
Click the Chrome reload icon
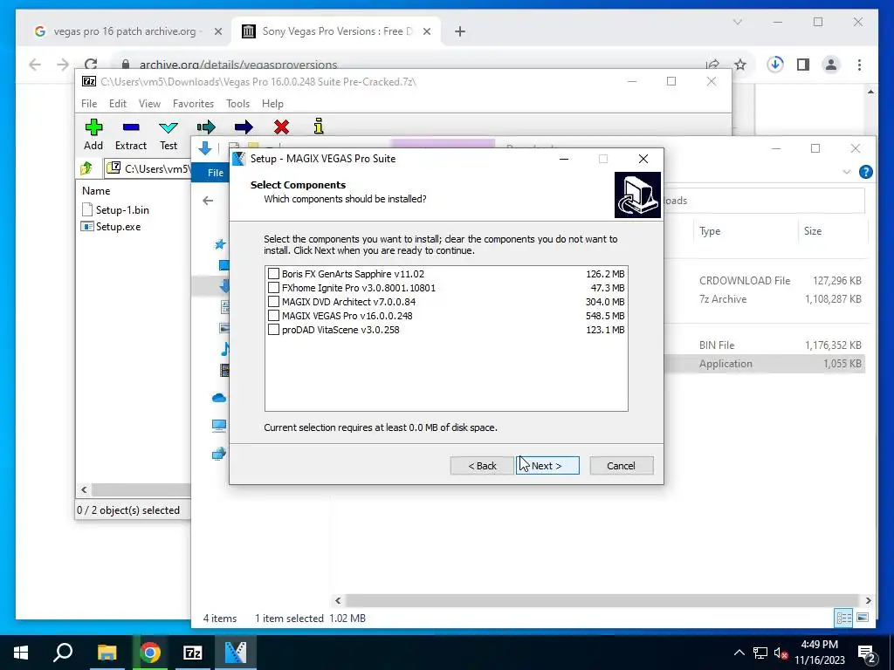pyautogui.click(x=91, y=65)
